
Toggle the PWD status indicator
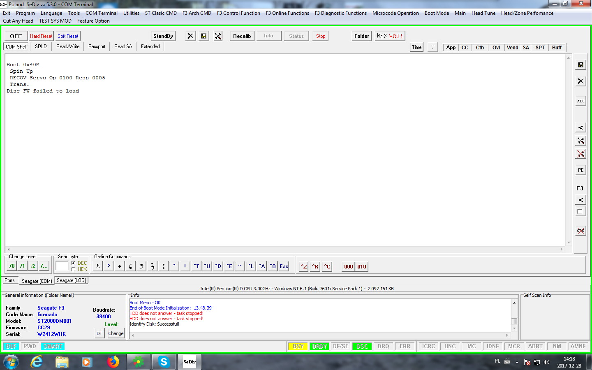pos(30,347)
